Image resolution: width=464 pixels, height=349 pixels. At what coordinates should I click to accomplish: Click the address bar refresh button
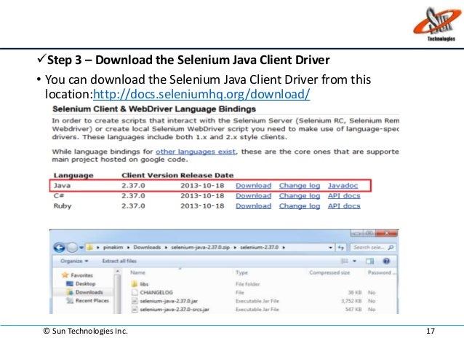coord(341,247)
